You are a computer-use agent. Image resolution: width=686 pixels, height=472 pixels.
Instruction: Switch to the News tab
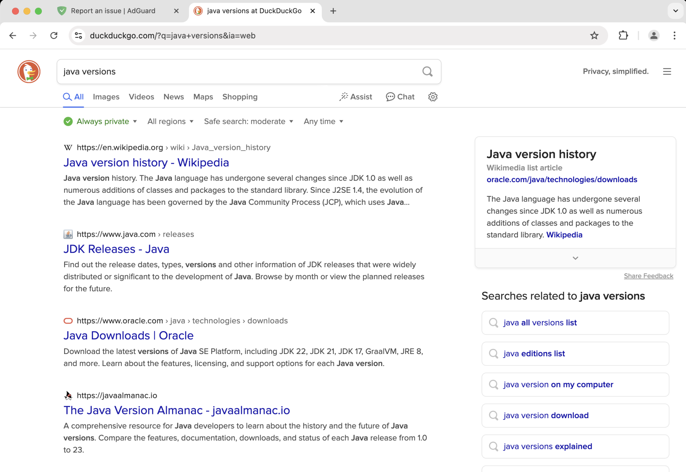174,97
